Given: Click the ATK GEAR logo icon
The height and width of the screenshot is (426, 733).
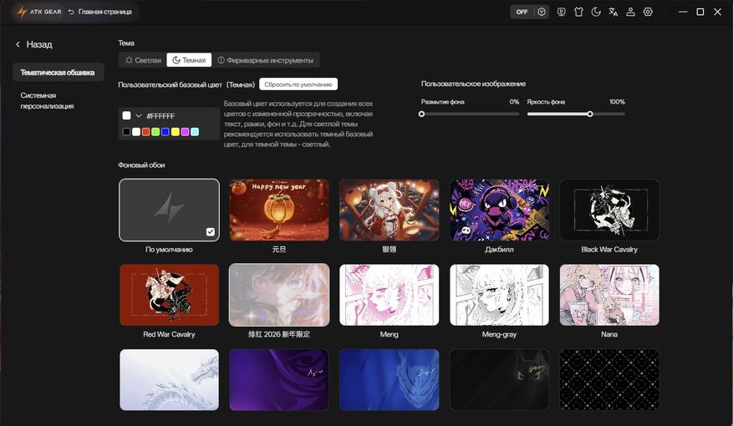Looking at the screenshot, I should click(x=22, y=12).
